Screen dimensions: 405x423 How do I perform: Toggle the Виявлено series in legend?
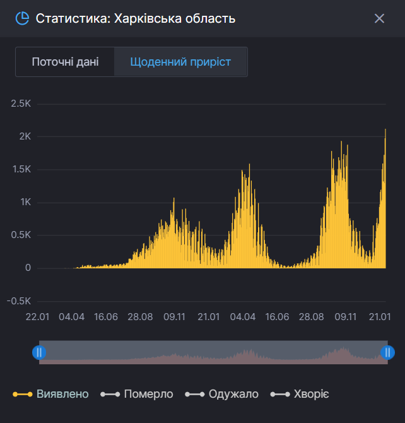pyautogui.click(x=50, y=394)
